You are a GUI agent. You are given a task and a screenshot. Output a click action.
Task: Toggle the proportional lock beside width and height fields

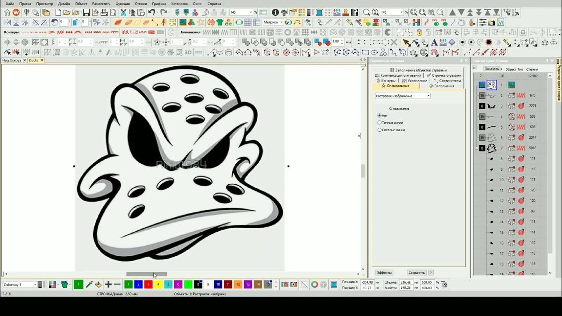(x=444, y=285)
